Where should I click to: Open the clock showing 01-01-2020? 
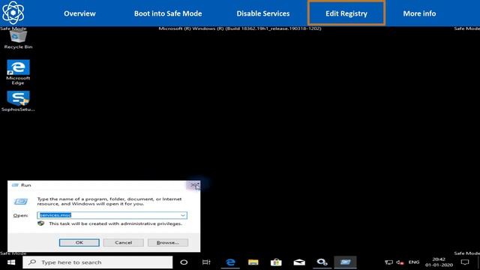(x=439, y=262)
